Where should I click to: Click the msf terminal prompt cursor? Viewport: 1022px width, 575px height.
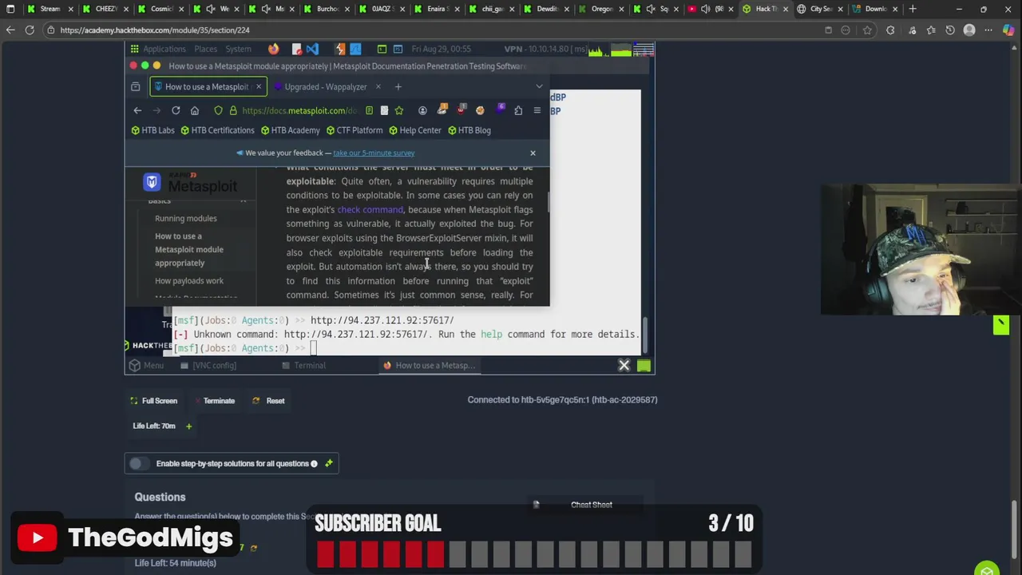pos(314,348)
